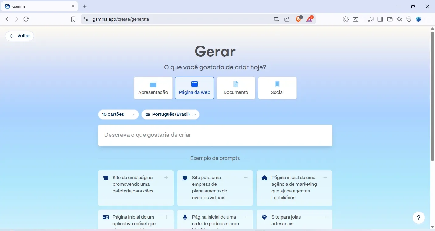Bookmark this page with the bookmark icon
This screenshot has height=231, width=435.
coord(73,19)
